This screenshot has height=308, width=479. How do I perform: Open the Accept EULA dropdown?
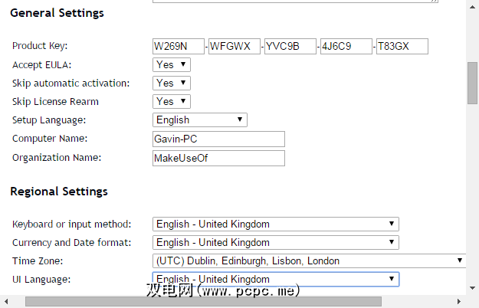(x=172, y=65)
